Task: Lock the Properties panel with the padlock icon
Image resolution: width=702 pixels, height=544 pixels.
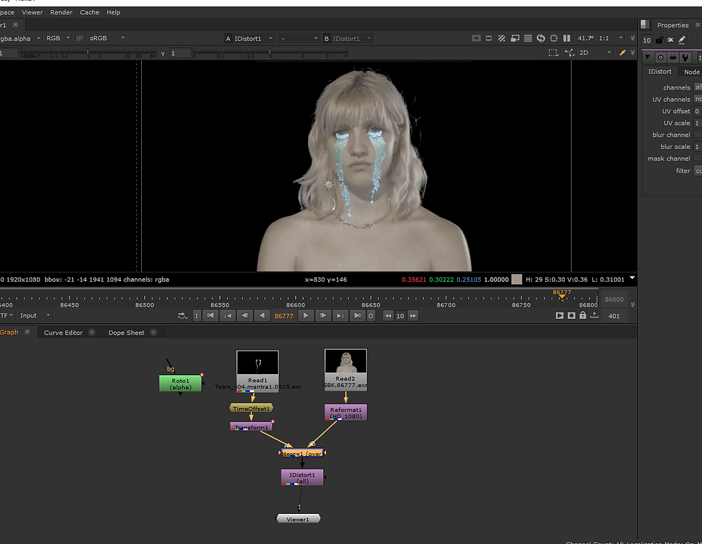Action: [x=659, y=40]
